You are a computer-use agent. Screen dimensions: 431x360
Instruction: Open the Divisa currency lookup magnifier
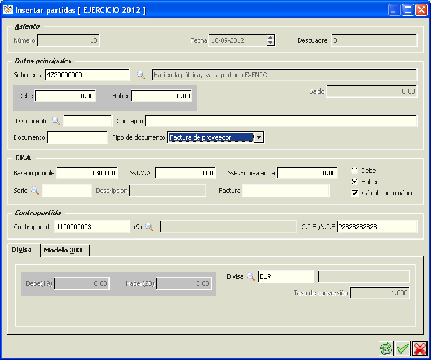tap(251, 276)
